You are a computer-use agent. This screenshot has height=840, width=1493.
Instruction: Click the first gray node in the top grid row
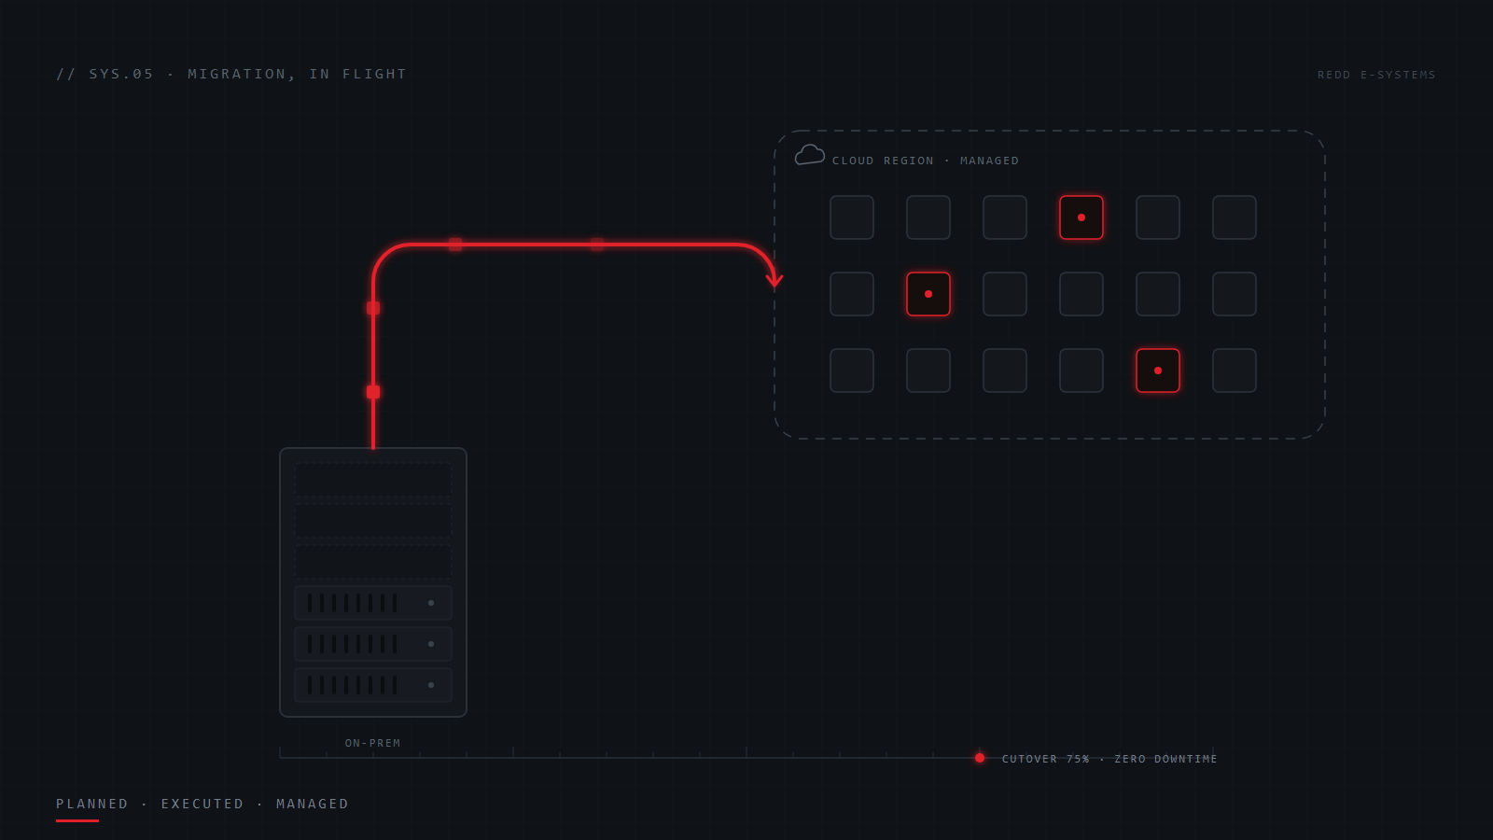(x=852, y=217)
